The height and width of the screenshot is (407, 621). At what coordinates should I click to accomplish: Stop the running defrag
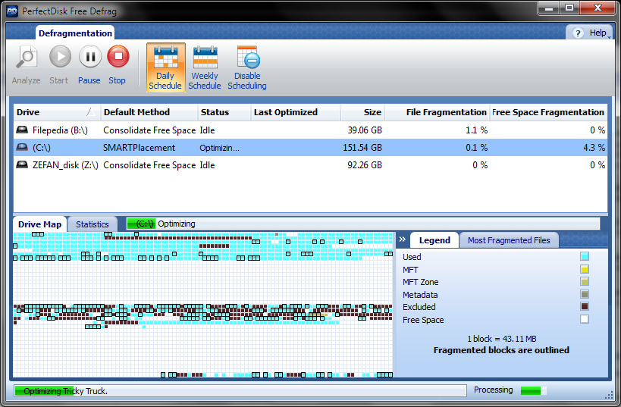click(118, 57)
